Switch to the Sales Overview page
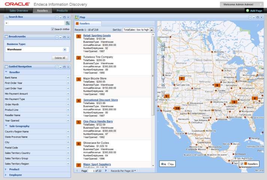 [x=19, y=10]
